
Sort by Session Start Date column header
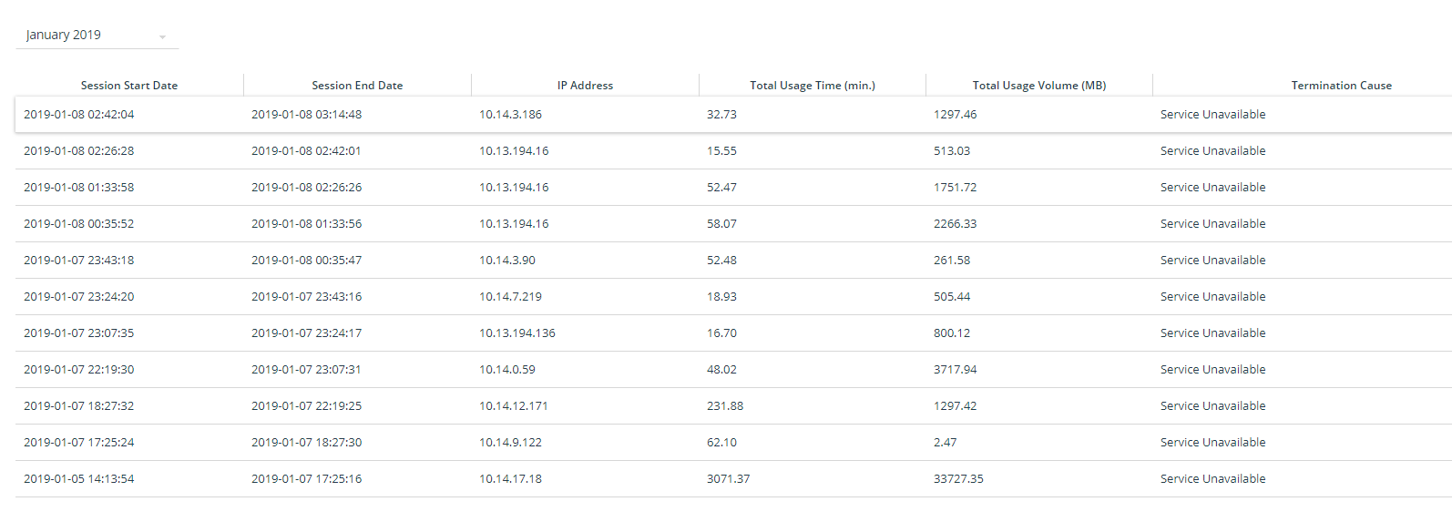pyautogui.click(x=129, y=86)
